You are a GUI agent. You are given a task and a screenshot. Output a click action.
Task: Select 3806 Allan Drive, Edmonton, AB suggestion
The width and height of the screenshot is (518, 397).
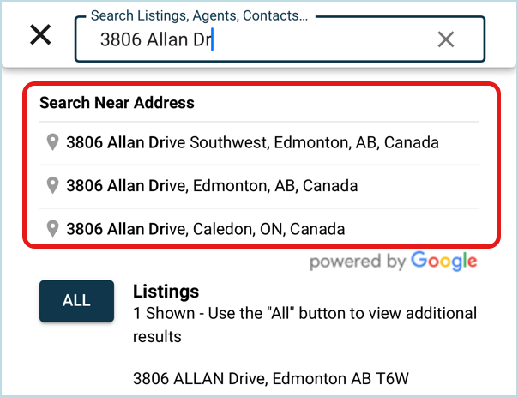coord(259,186)
